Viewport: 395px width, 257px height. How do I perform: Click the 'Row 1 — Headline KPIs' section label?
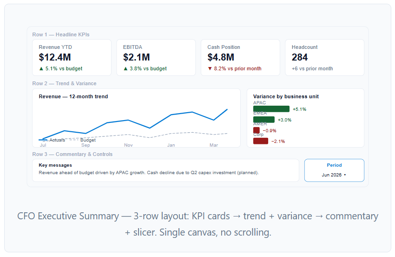tap(61, 34)
